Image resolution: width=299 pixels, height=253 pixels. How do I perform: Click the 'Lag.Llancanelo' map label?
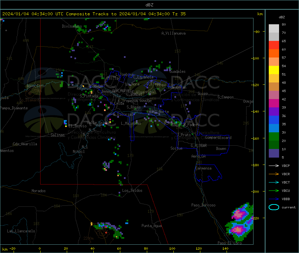pos(21,231)
